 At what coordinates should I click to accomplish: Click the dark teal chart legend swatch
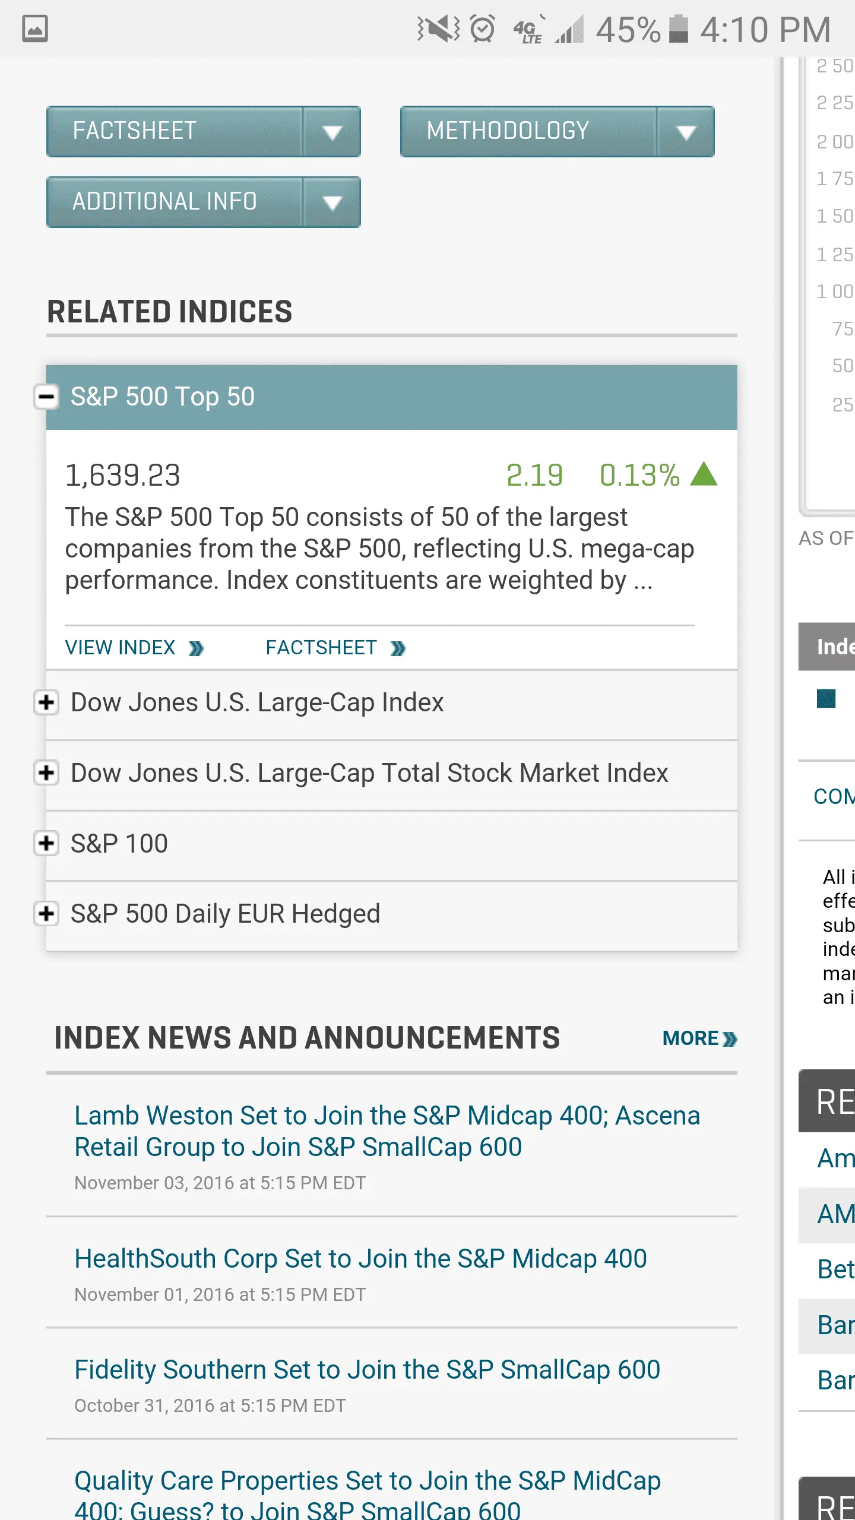(826, 698)
